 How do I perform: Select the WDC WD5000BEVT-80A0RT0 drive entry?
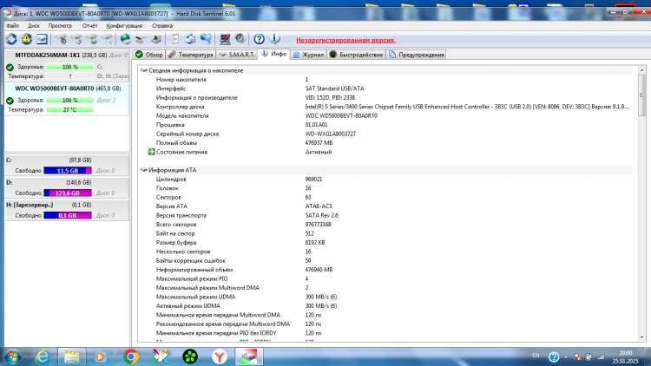click(67, 99)
